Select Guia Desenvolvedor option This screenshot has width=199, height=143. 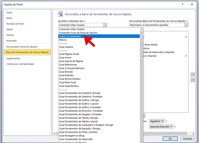(99, 79)
